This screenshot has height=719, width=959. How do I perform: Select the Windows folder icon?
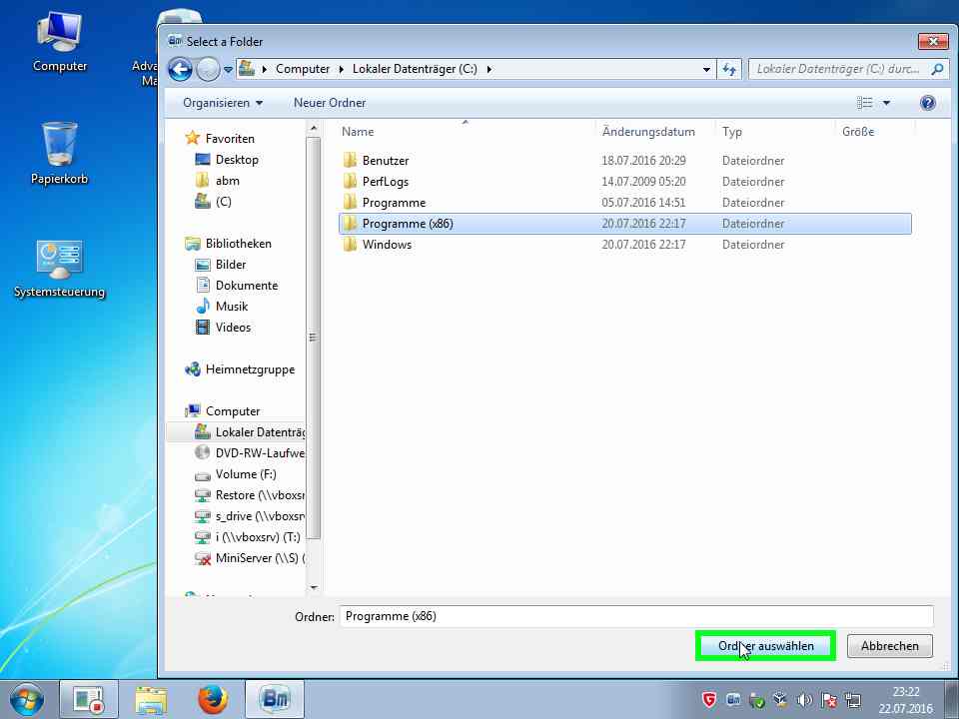tap(350, 244)
